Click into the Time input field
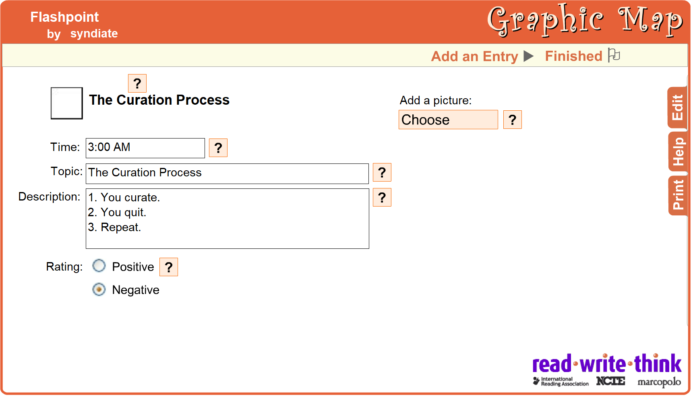This screenshot has height=397, width=693. coord(145,148)
